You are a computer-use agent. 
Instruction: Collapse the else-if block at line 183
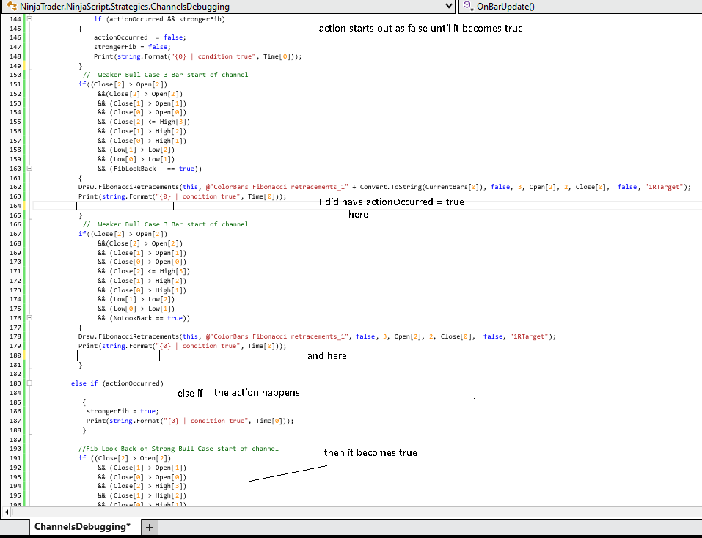(29, 383)
